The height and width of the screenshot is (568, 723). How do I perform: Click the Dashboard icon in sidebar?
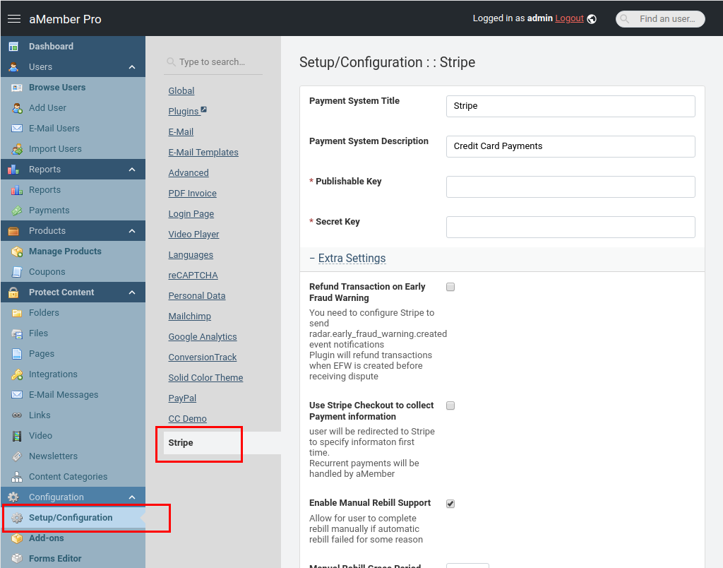(x=13, y=47)
